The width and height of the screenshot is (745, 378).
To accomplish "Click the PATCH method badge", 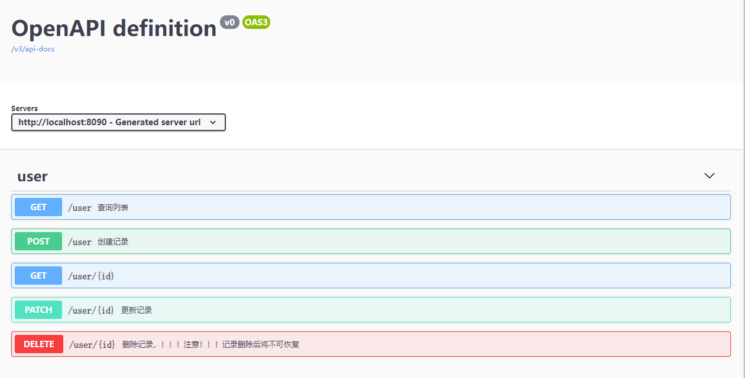I will [x=38, y=310].
